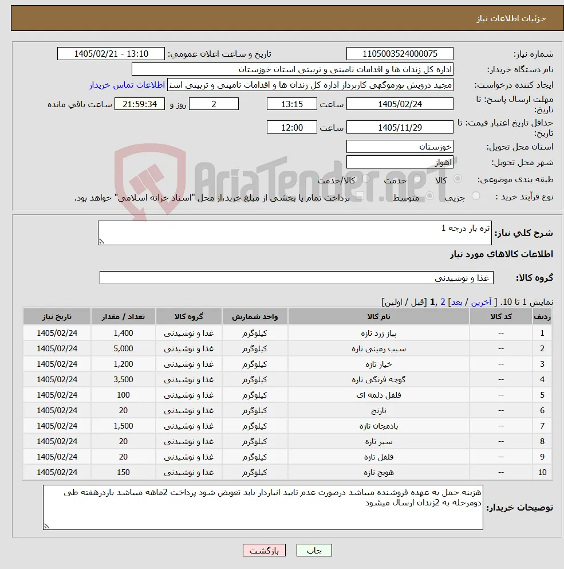The width and height of the screenshot is (564, 569).
Task: Click the شرح کلی نیاز description textarea
Action: (294, 233)
